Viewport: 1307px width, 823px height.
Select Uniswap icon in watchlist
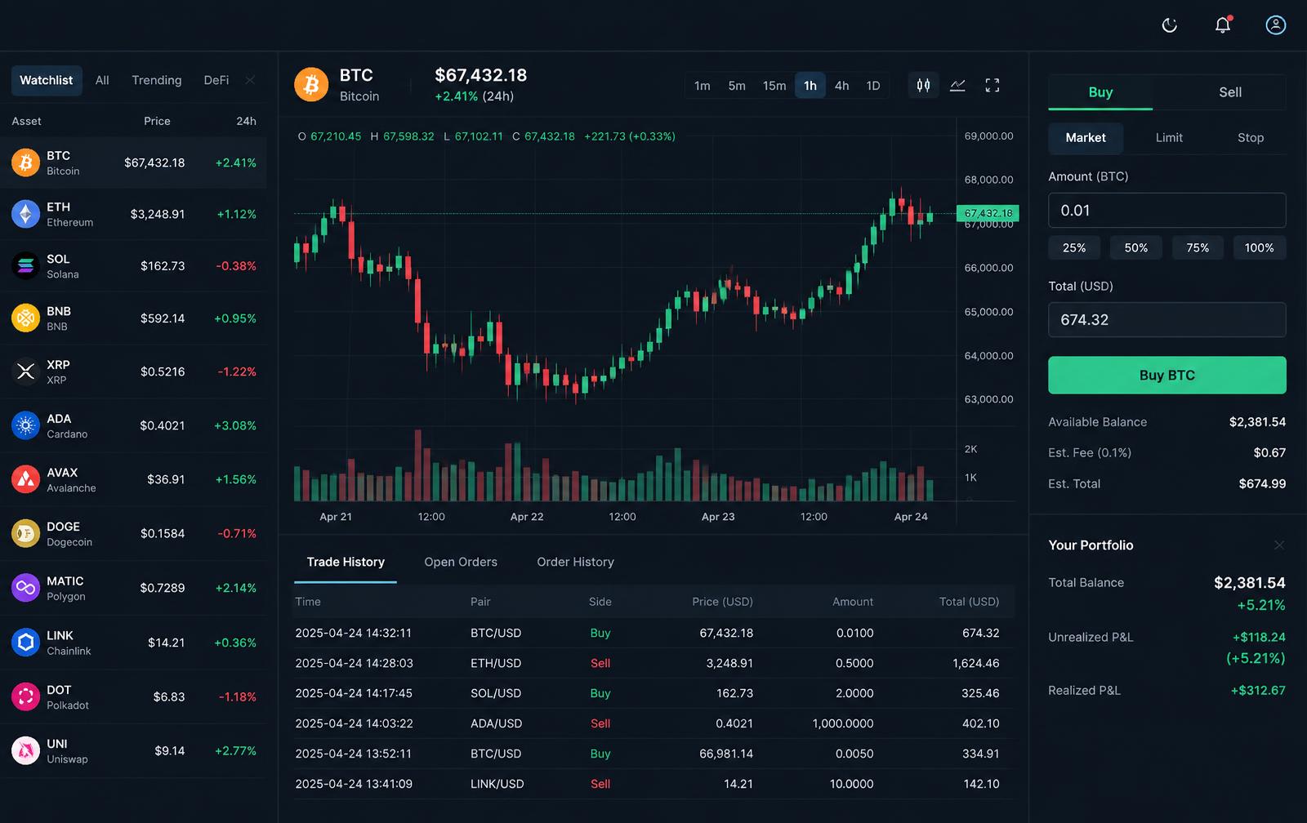[x=25, y=750]
